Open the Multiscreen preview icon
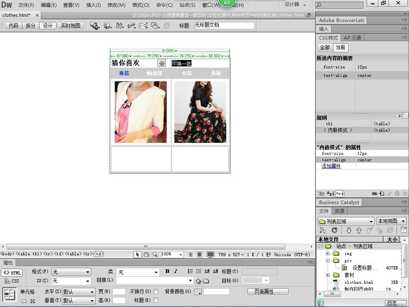The image size is (409, 307). coord(95,26)
